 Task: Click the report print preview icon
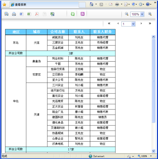coord(6,14)
